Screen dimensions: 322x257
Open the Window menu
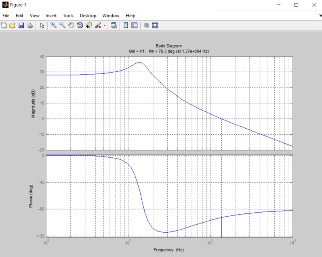[x=111, y=15]
